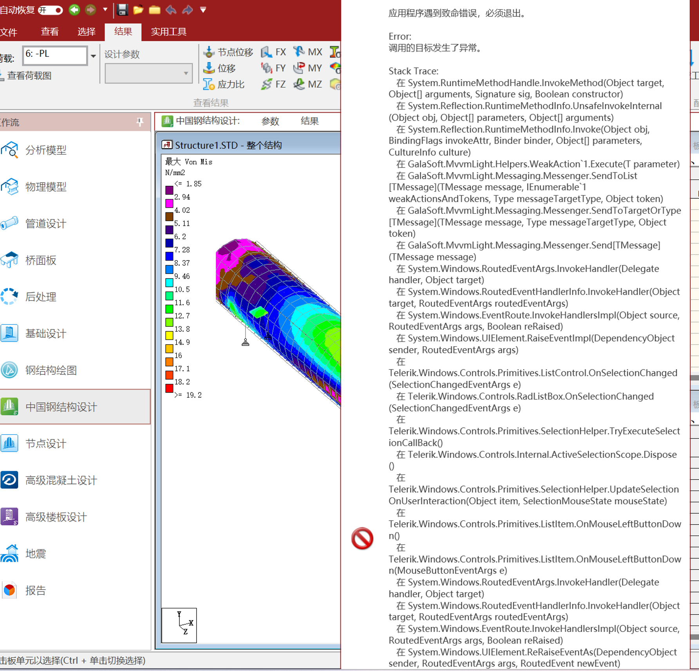This screenshot has height=671, width=699.
Task: Open the 管道设计 workflow
Action: click(x=76, y=223)
